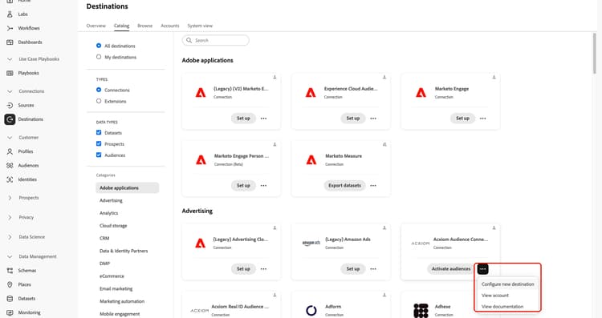
Task: Collapse the Connections sidebar section
Action: click(10, 91)
